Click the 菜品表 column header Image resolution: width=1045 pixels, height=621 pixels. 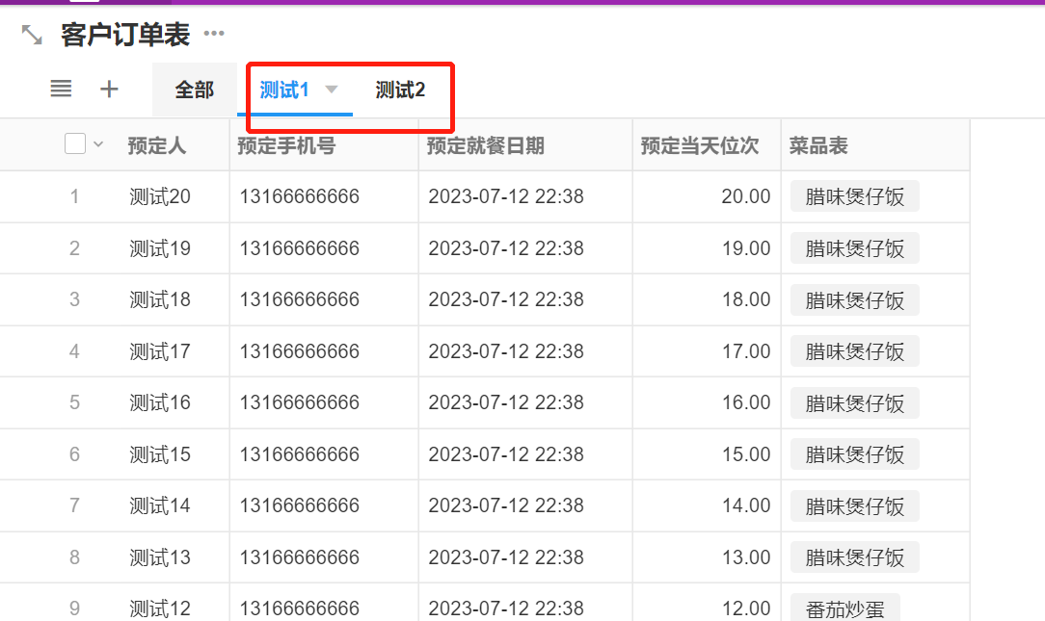(818, 145)
